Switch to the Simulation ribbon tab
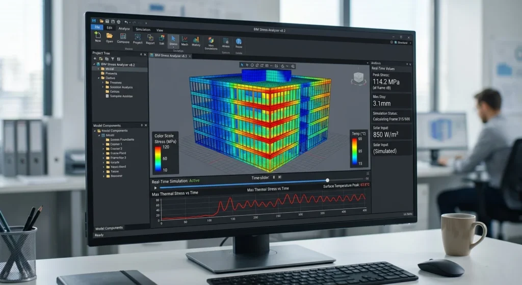Viewport: 522px width, 285px height. pyautogui.click(x=143, y=30)
